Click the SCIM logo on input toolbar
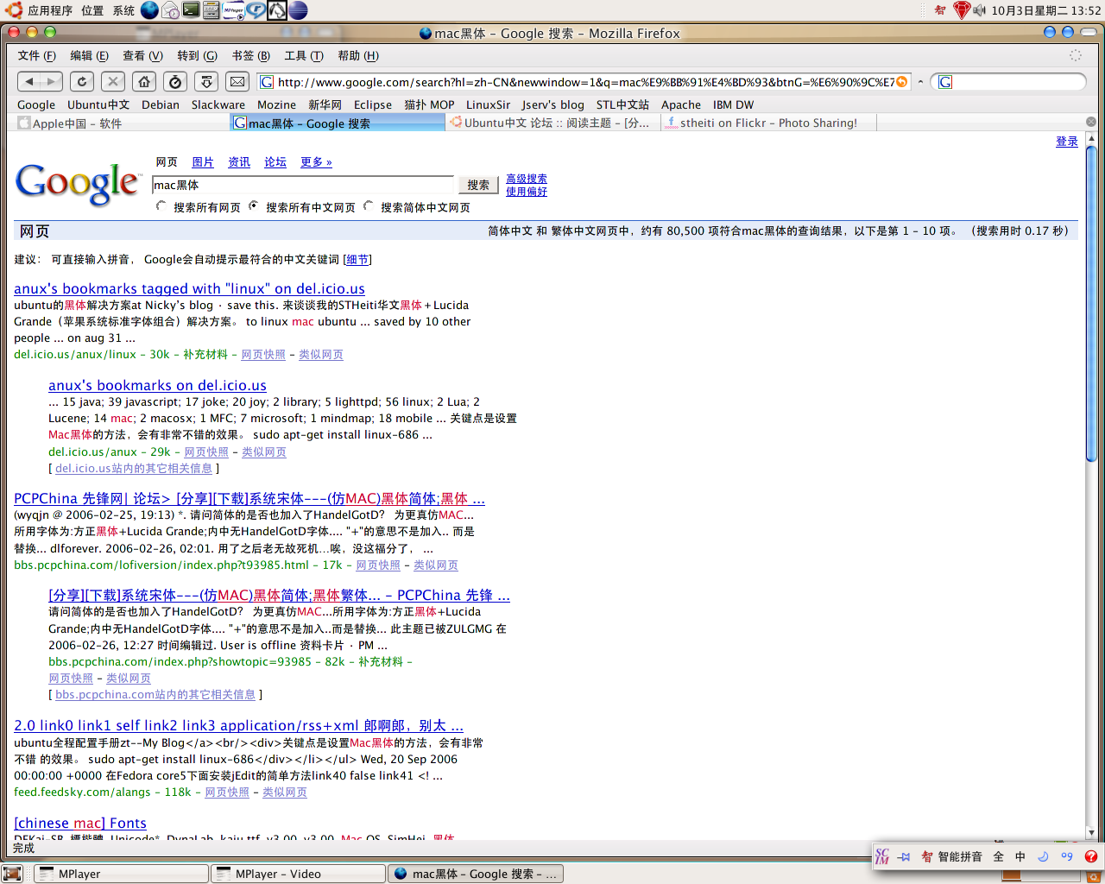 (x=882, y=856)
